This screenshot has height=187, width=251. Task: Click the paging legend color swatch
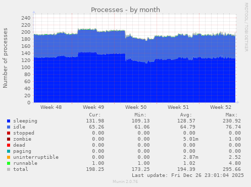pos(9,151)
